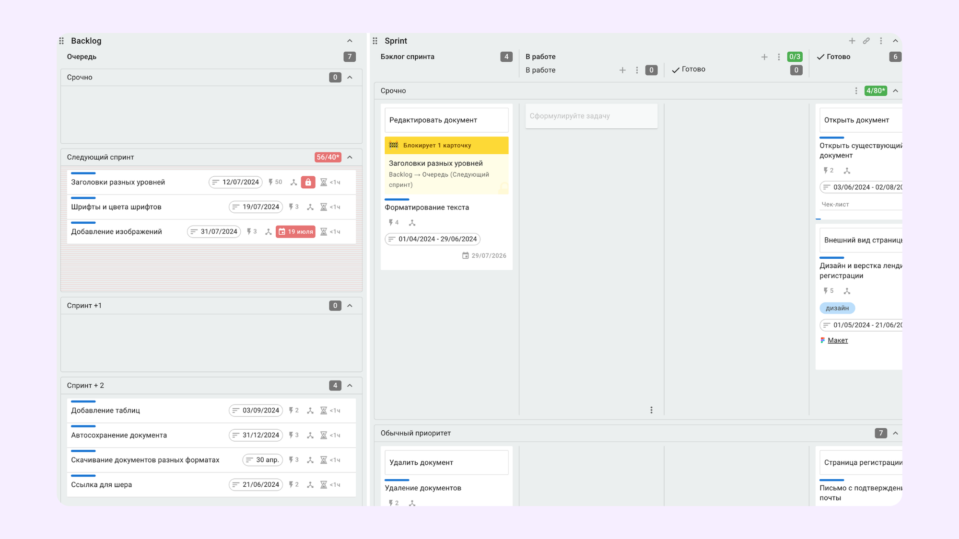Select the Бэклог спринта column header
Viewport: 959px width, 539px height.
[408, 57]
